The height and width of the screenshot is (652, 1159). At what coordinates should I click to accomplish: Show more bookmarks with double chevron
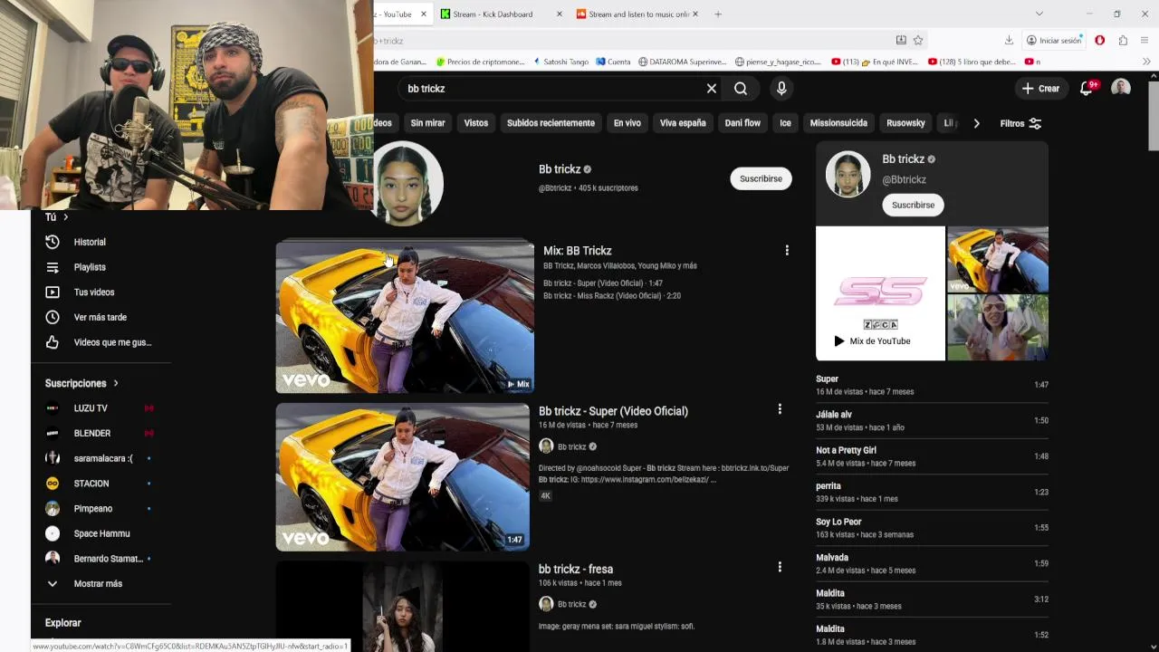[x=1146, y=62]
